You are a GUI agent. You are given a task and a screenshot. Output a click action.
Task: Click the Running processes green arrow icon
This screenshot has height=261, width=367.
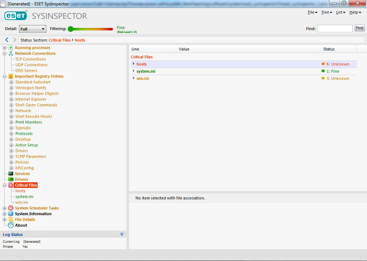click(11, 48)
